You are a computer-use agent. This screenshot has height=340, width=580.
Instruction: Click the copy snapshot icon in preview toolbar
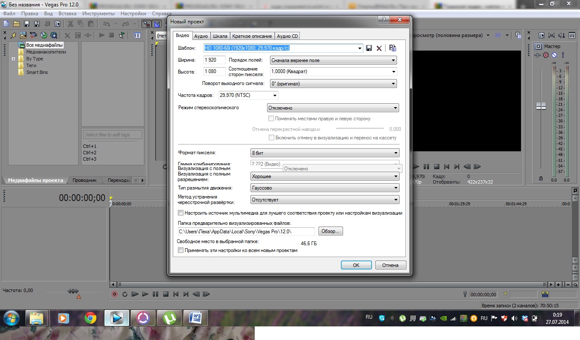pos(518,35)
